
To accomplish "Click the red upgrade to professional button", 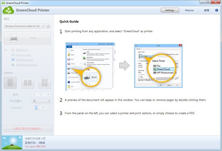I will (28, 128).
